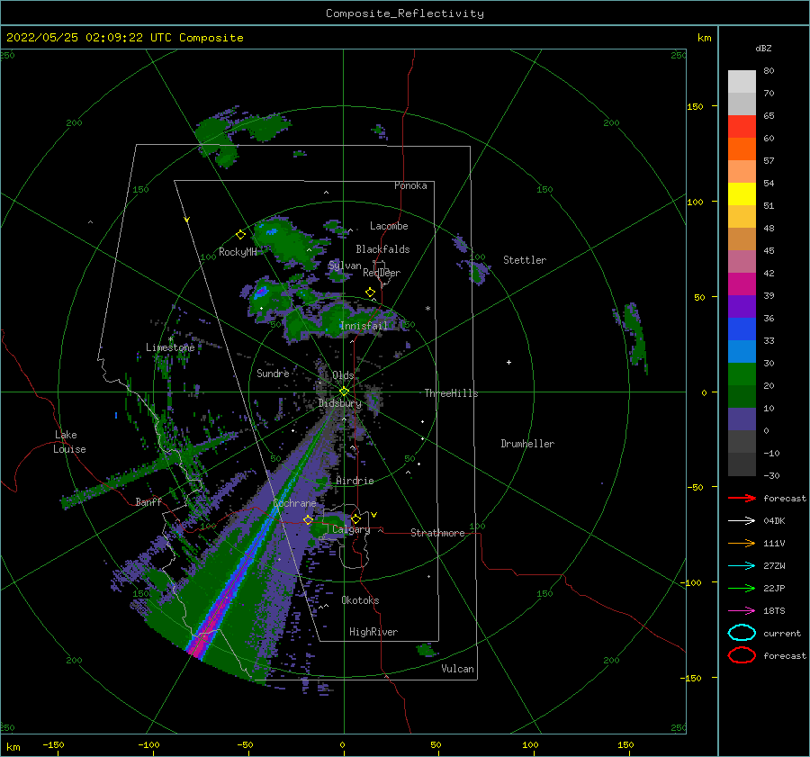Click the ThreeHills town label
Viewport: 810px width, 757px height.
pos(451,393)
